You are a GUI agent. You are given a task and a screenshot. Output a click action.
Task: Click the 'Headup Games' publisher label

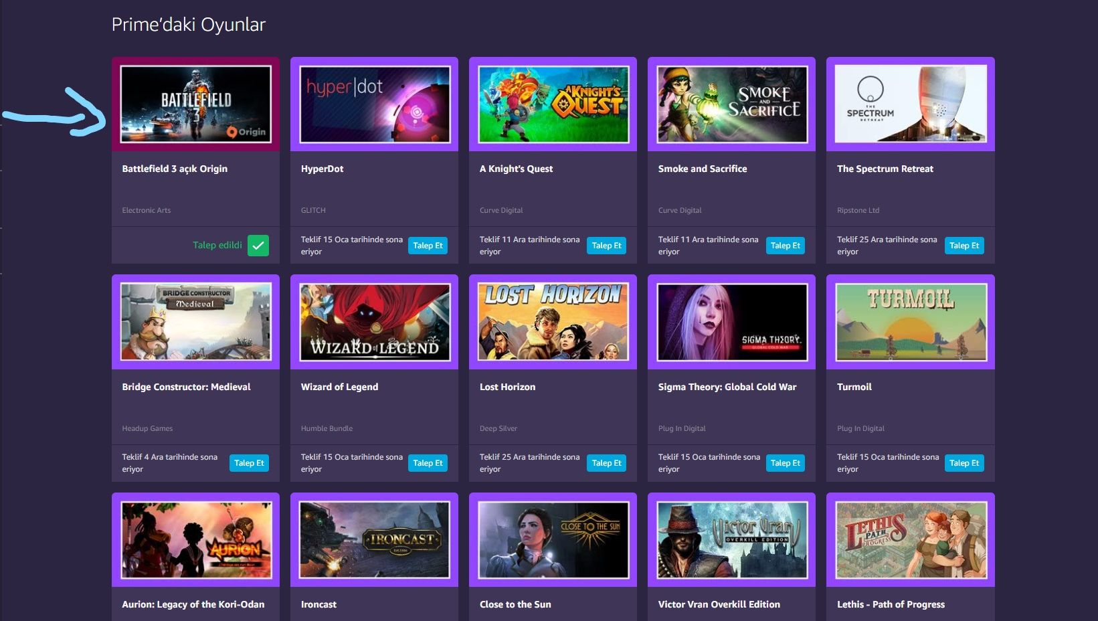point(147,428)
